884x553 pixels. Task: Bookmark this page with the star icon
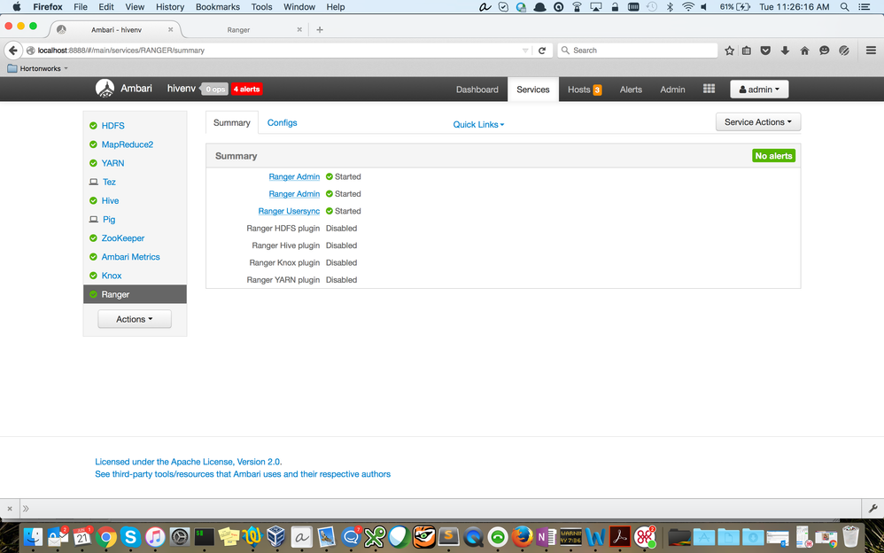point(730,51)
